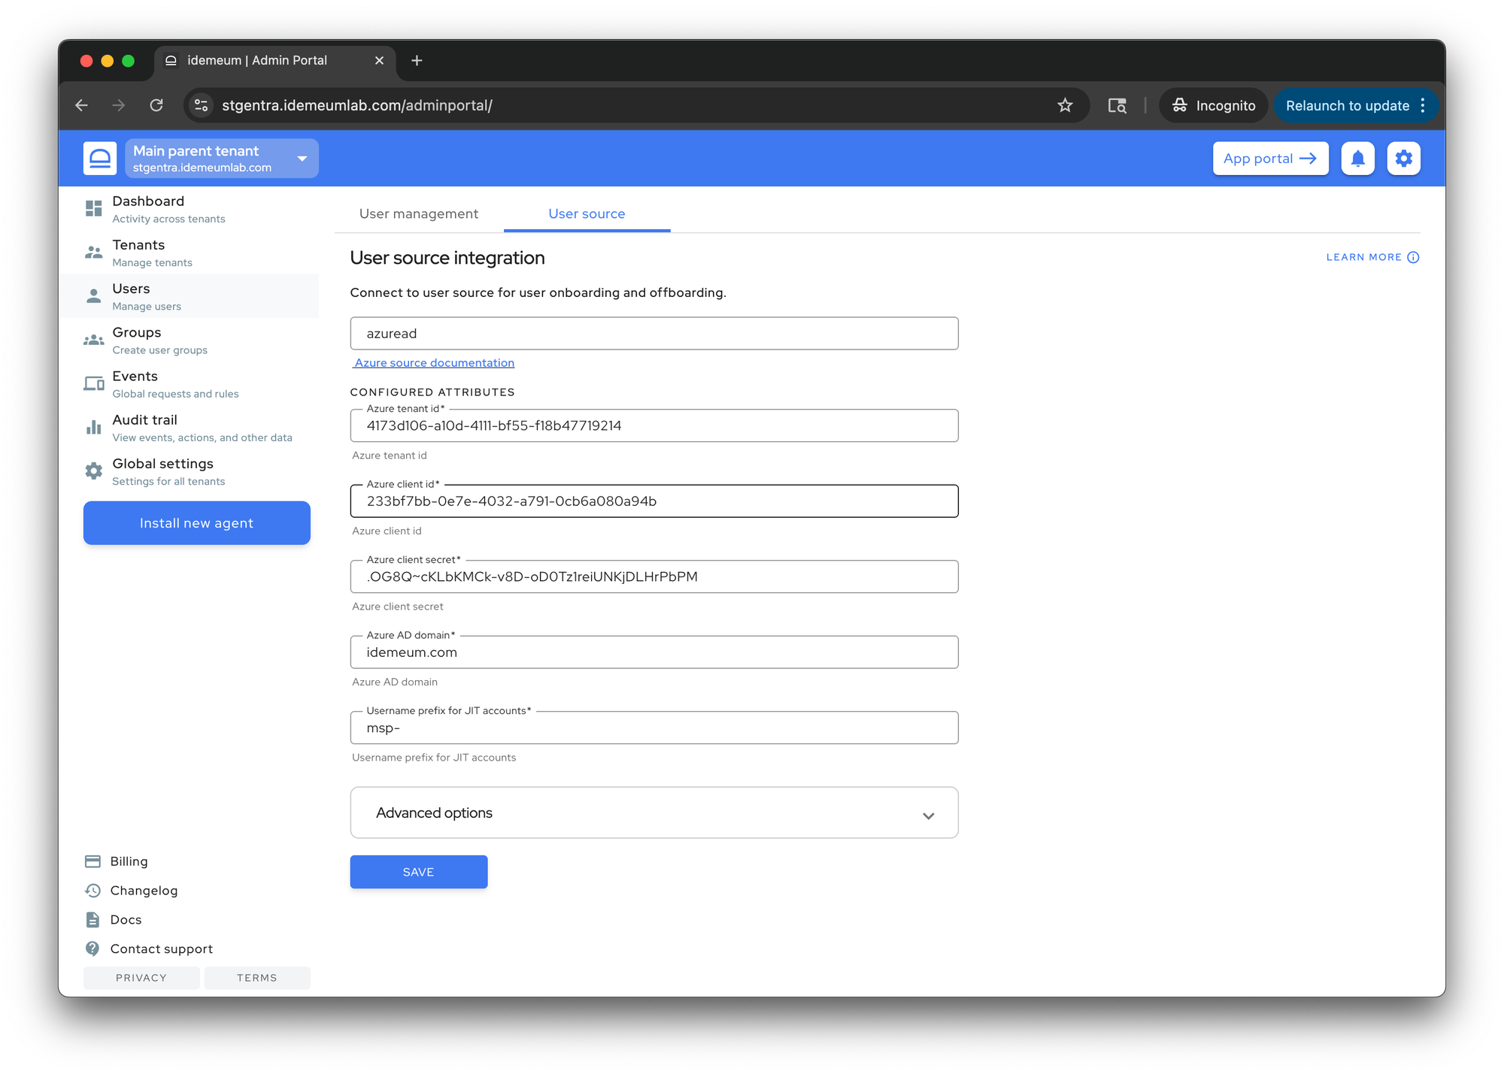Open the azuread source selector
This screenshot has width=1504, height=1074.
[654, 334]
